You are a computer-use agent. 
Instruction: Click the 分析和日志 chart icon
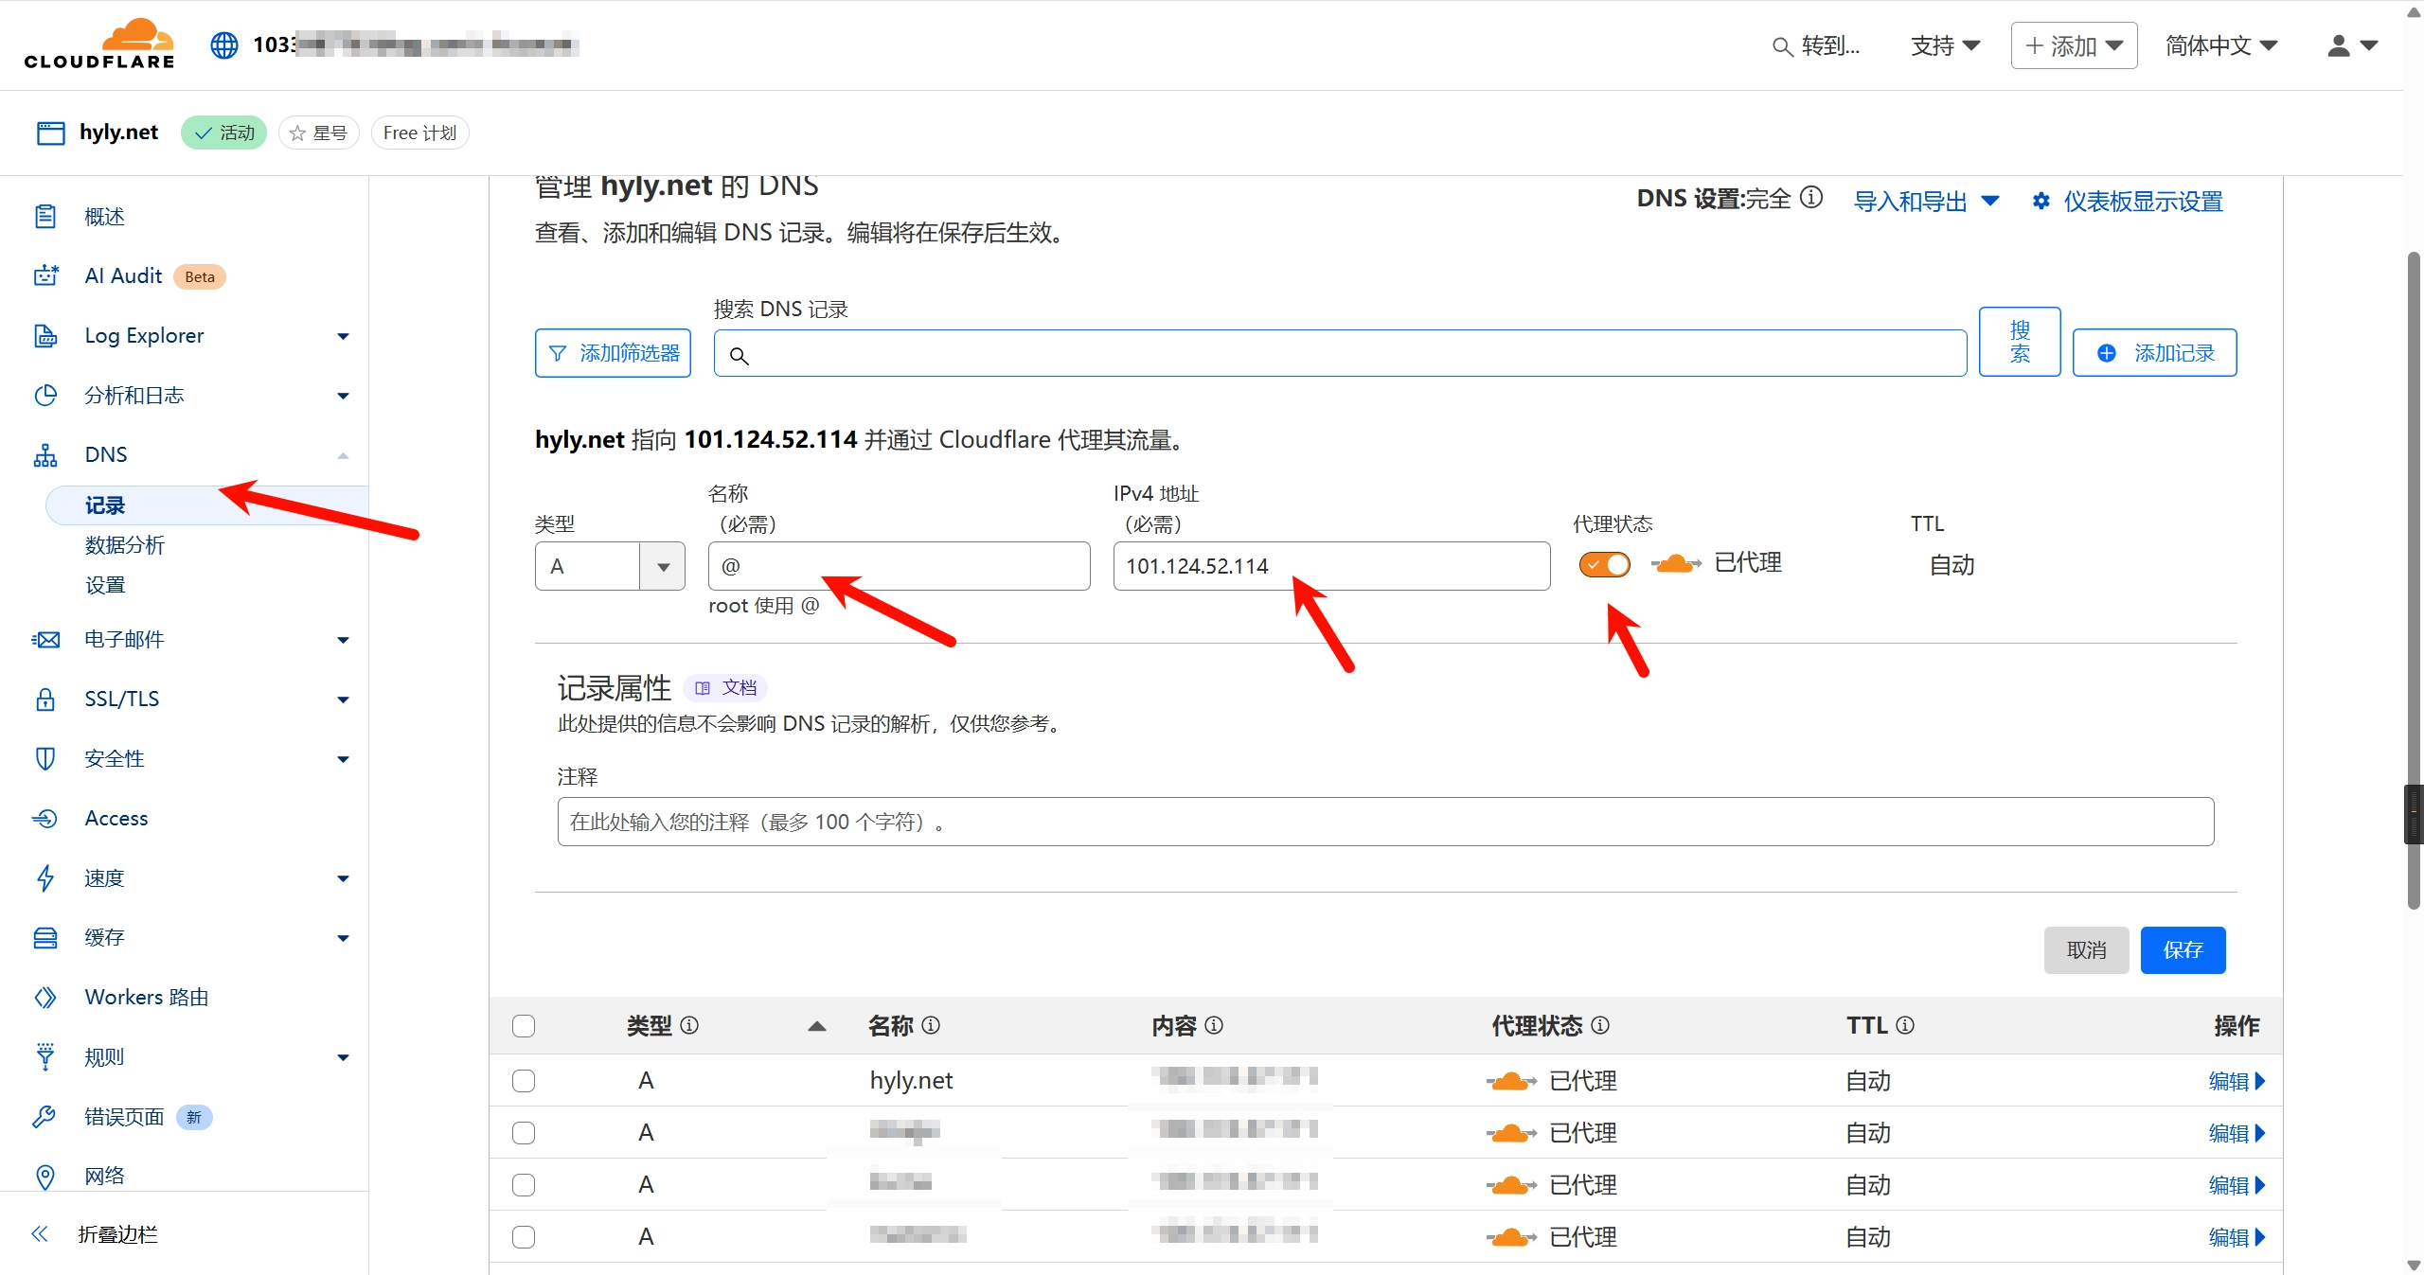(45, 395)
